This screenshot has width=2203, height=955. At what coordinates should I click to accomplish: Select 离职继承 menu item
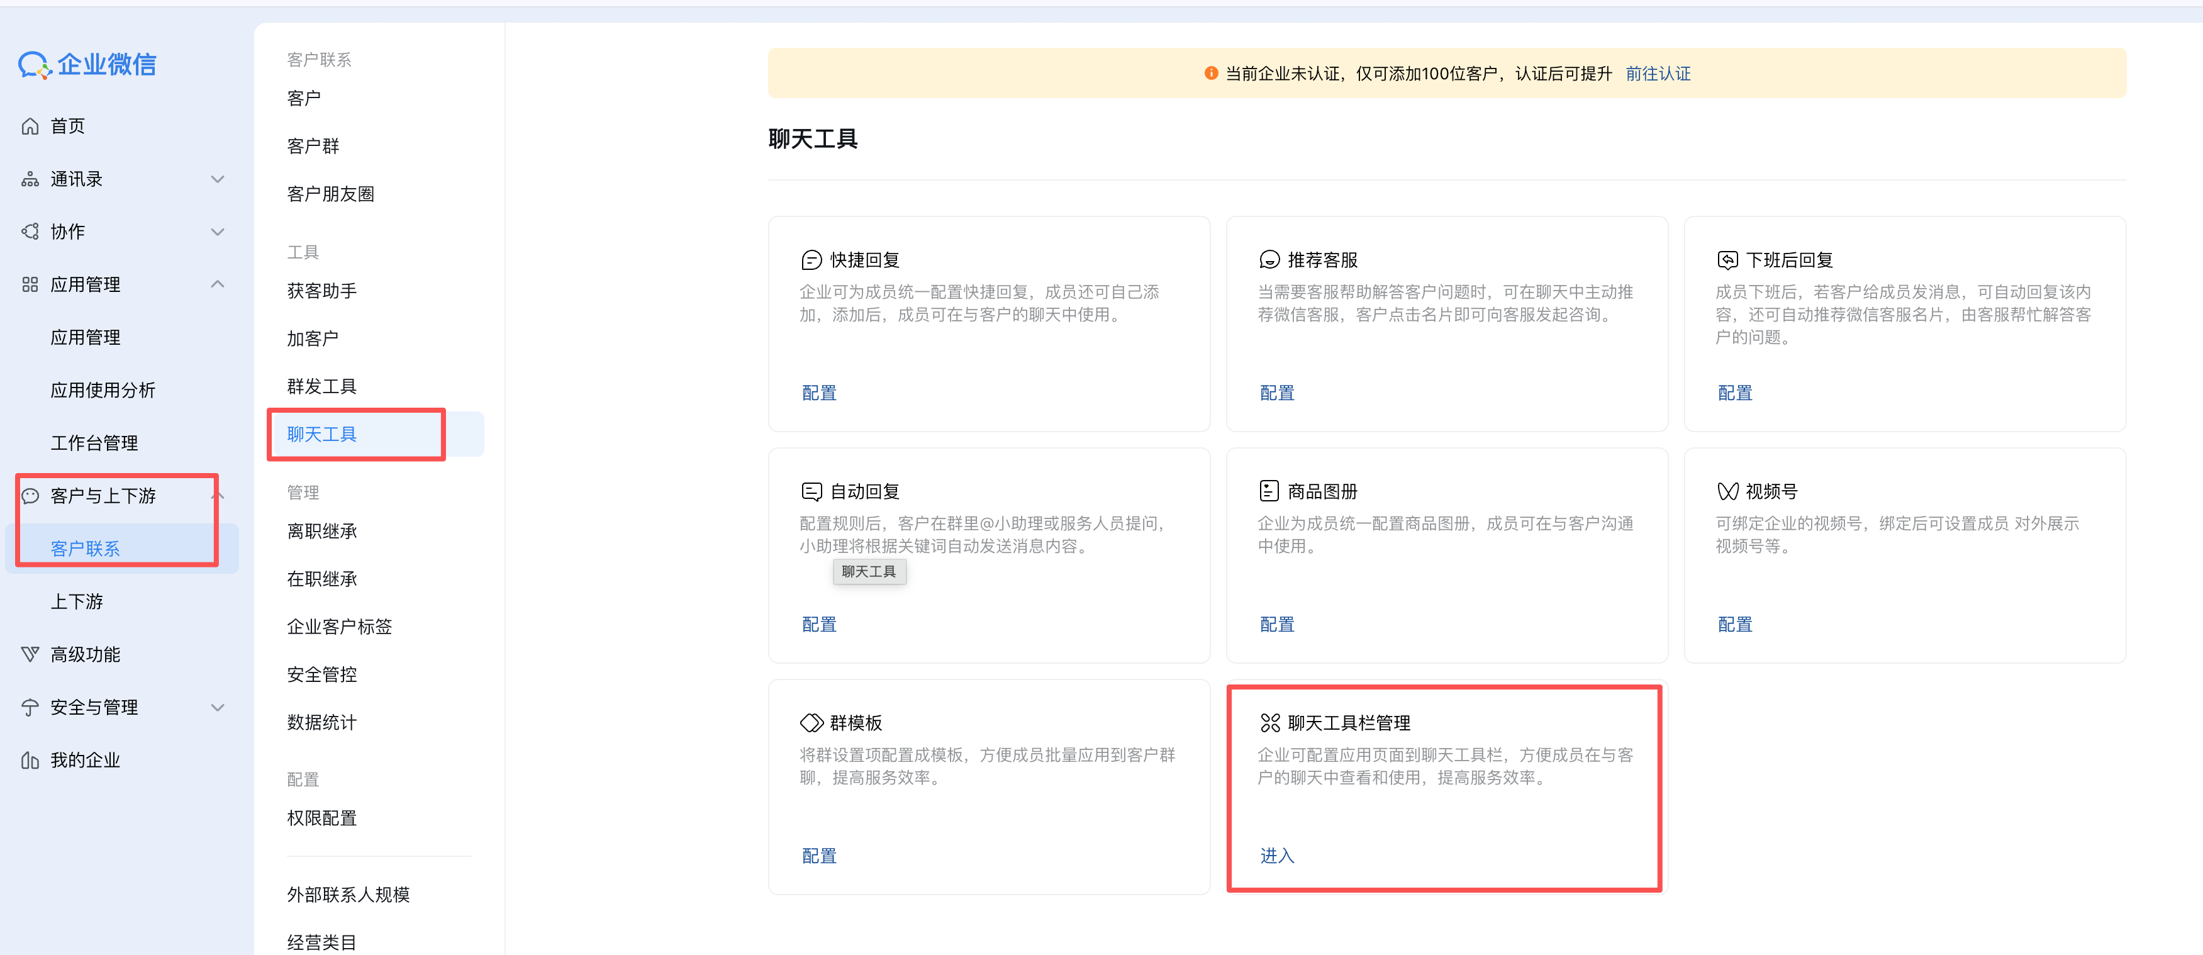pyautogui.click(x=321, y=531)
